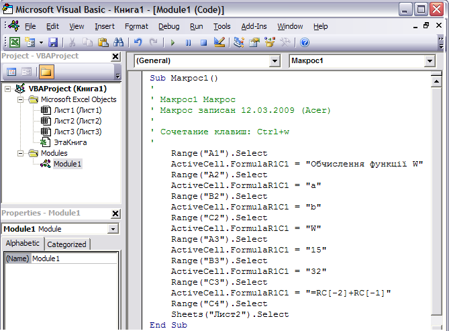Close the Project - VBAProject panel
The image size is (449, 331).
coord(115,57)
